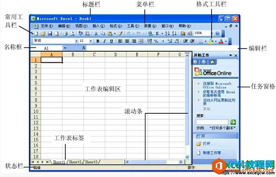Sort ascending A to Z icon

coord(167,33)
